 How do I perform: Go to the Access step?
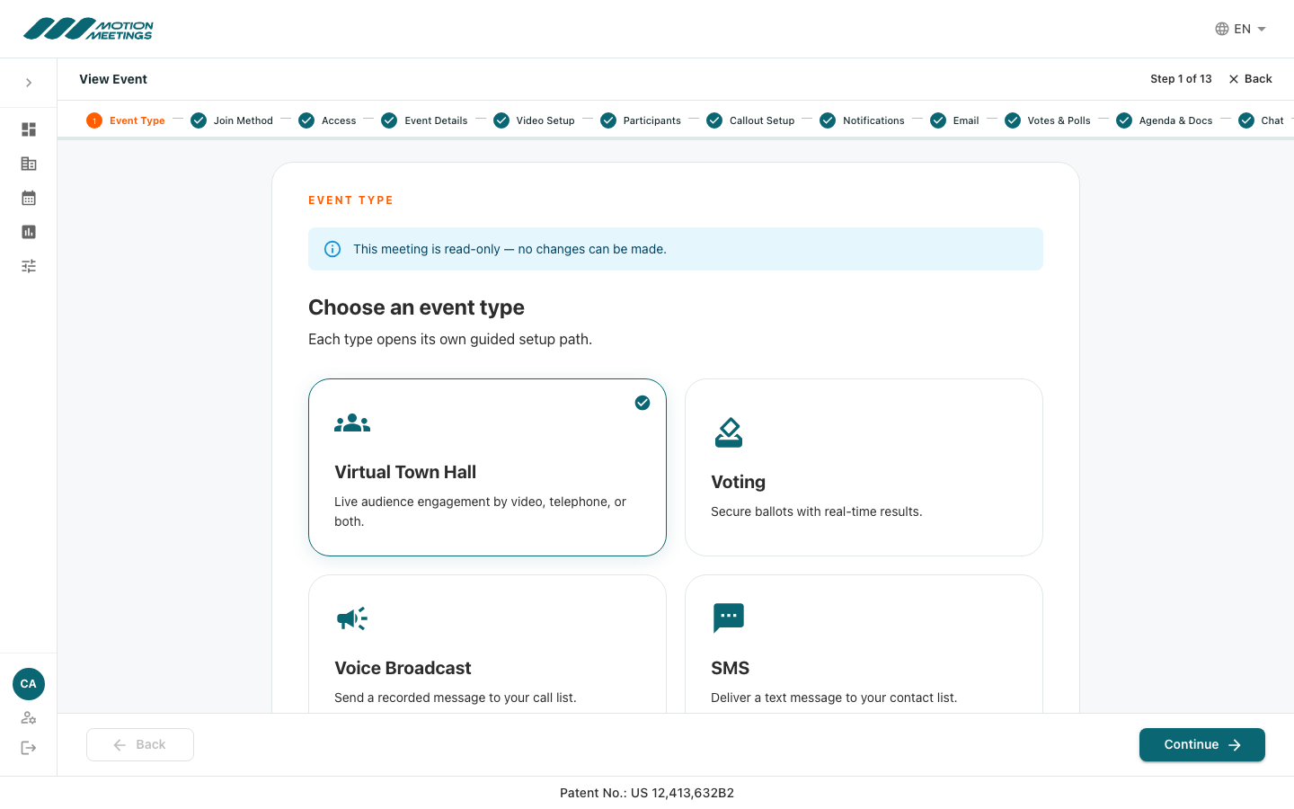327,120
